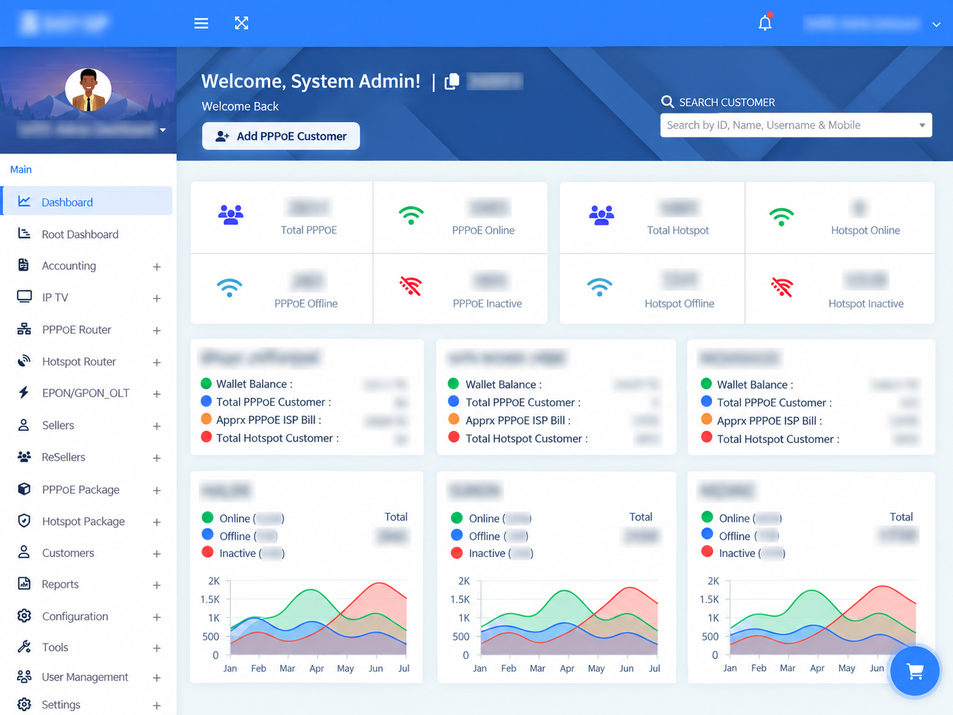Open the Search Customer combo box arrow
The image size is (953, 715).
point(922,125)
